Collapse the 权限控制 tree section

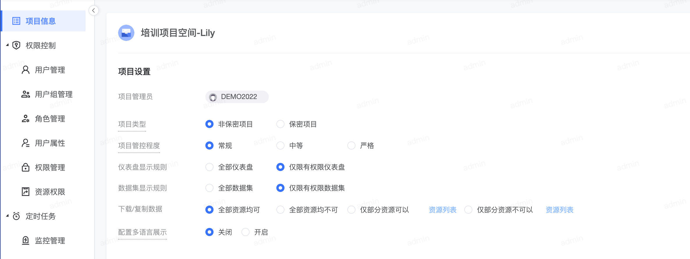(x=7, y=45)
